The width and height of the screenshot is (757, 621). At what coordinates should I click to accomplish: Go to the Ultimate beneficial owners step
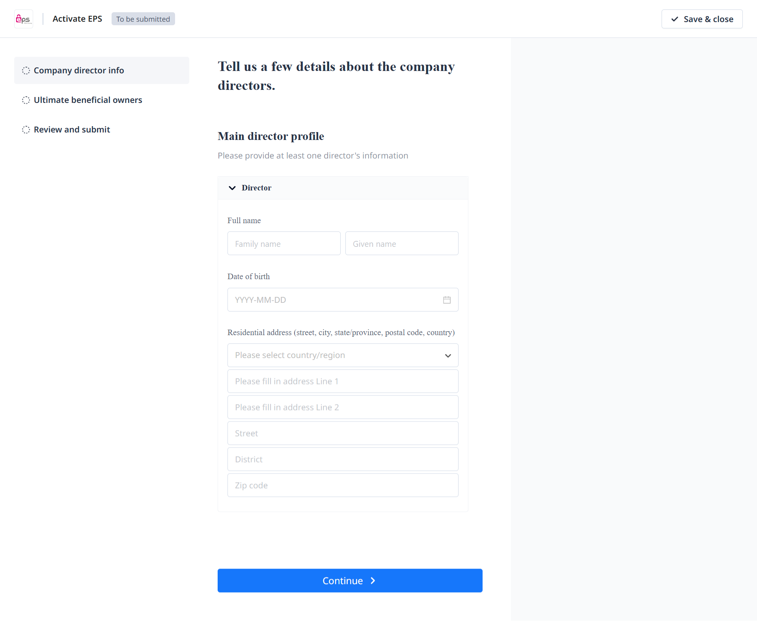(88, 100)
